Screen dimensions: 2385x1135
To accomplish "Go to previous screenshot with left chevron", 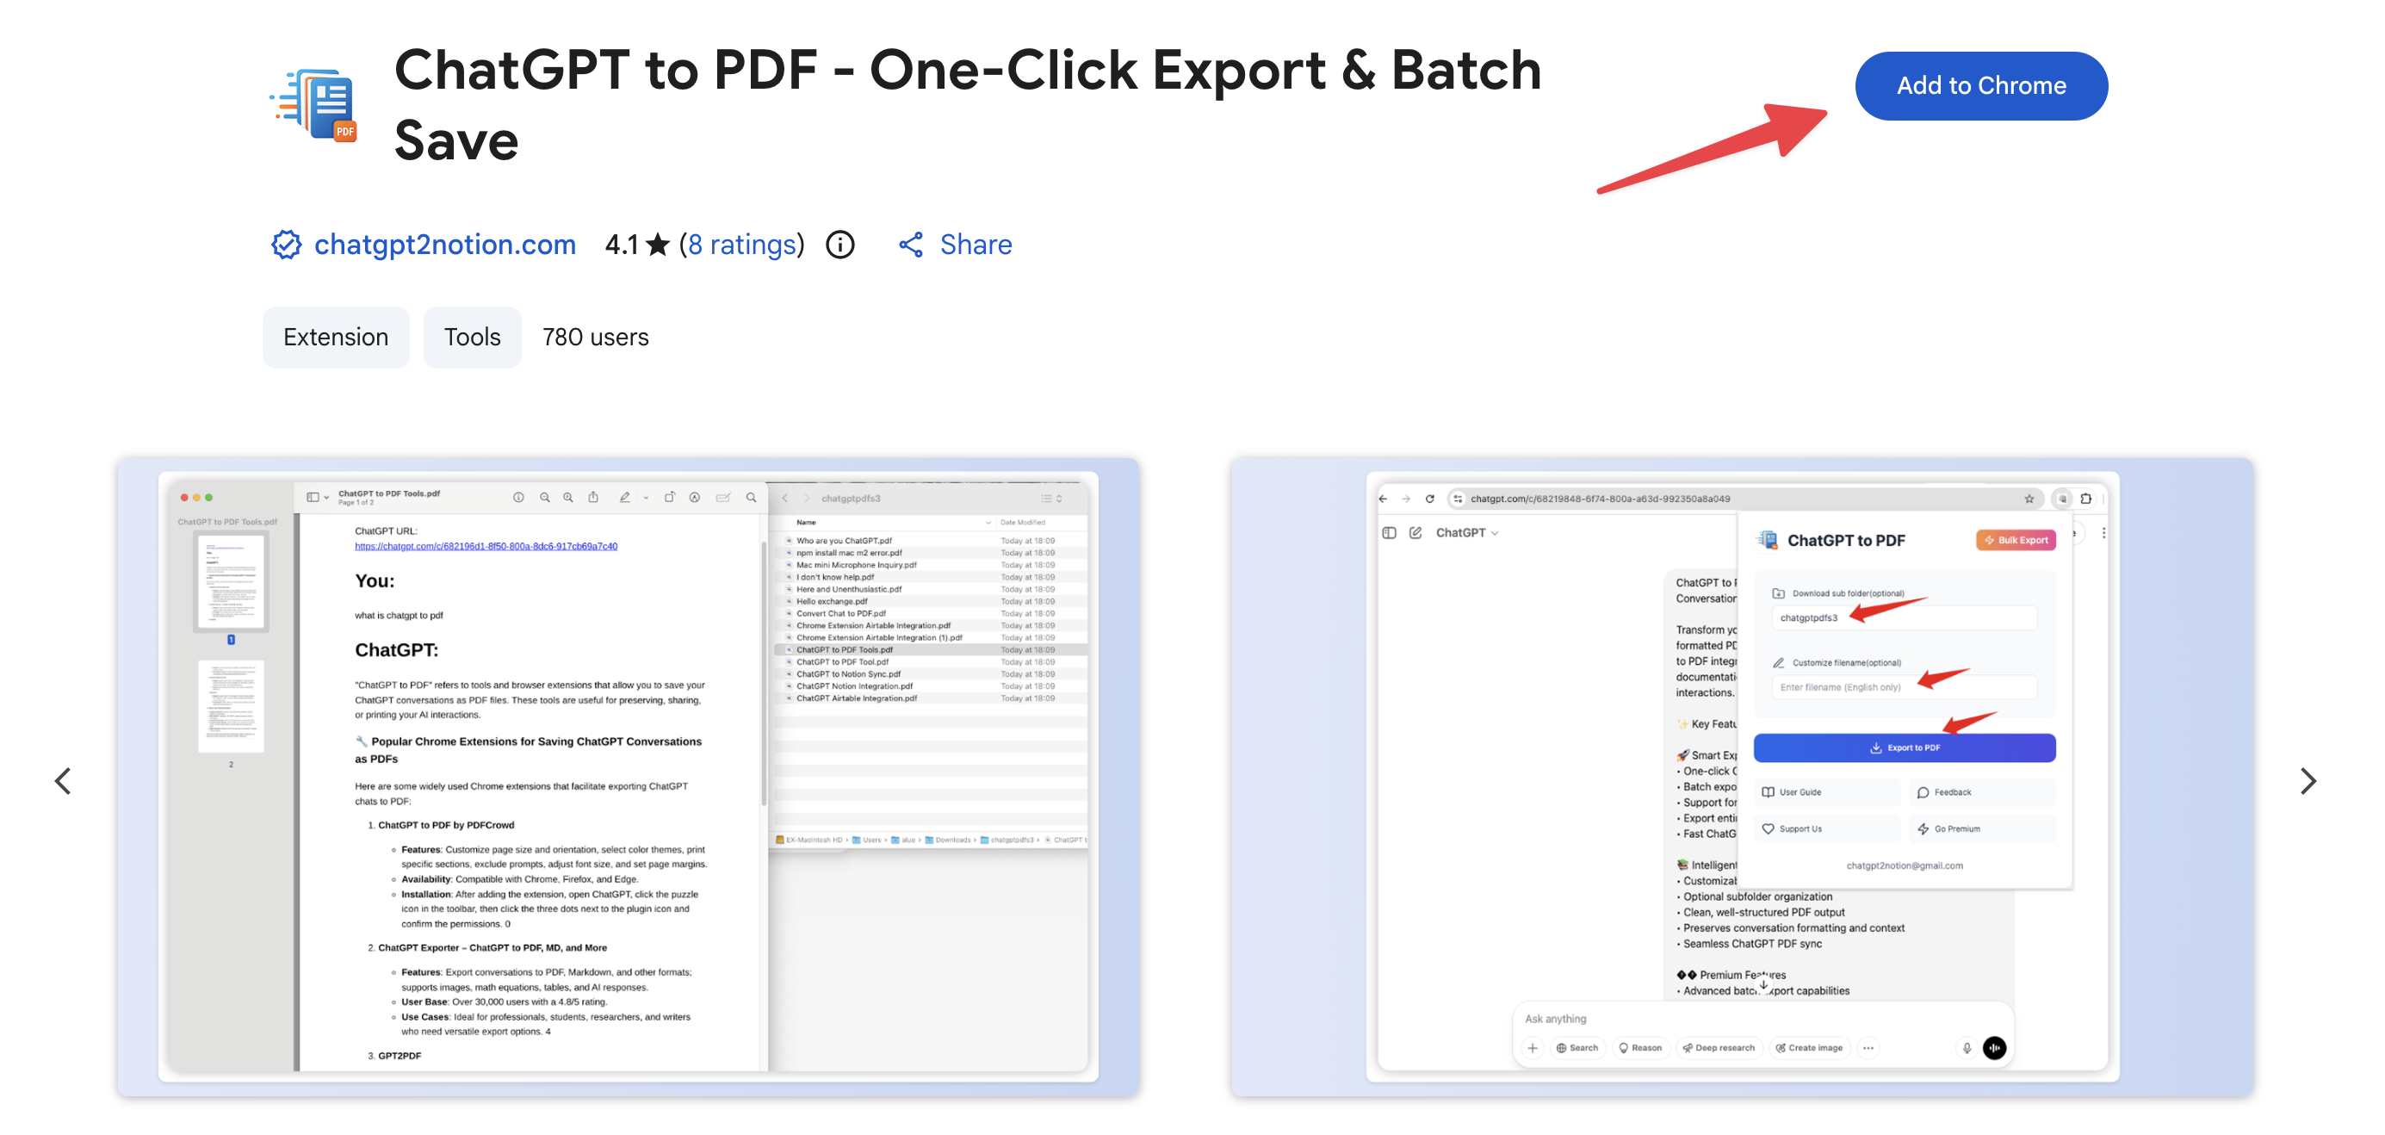I will pyautogui.click(x=63, y=780).
